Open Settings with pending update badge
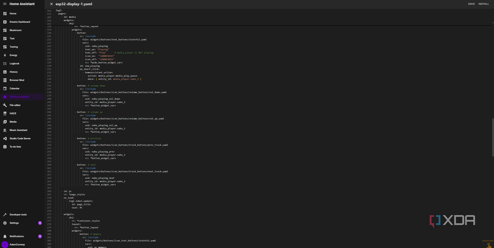 (22, 223)
